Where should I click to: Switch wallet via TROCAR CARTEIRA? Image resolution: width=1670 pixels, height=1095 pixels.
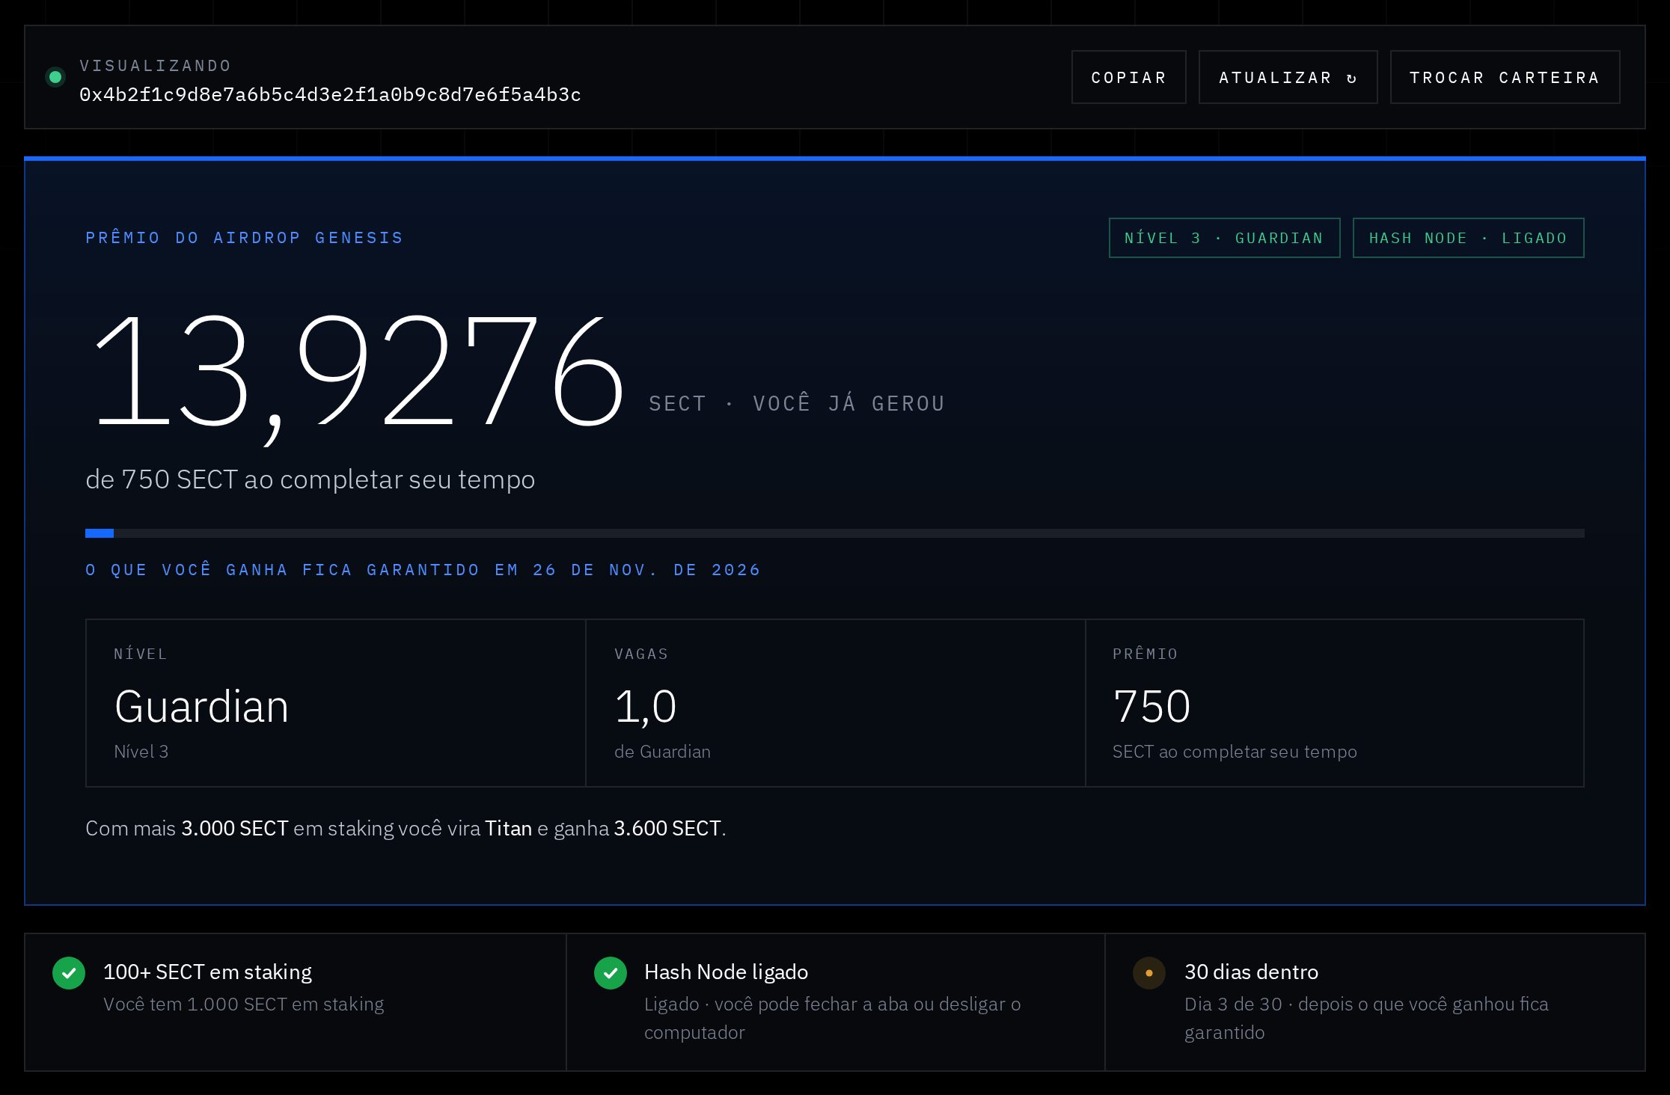pyautogui.click(x=1505, y=77)
